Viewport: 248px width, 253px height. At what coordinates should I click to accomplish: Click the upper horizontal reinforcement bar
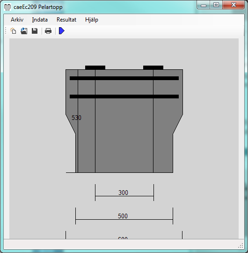(x=124, y=78)
